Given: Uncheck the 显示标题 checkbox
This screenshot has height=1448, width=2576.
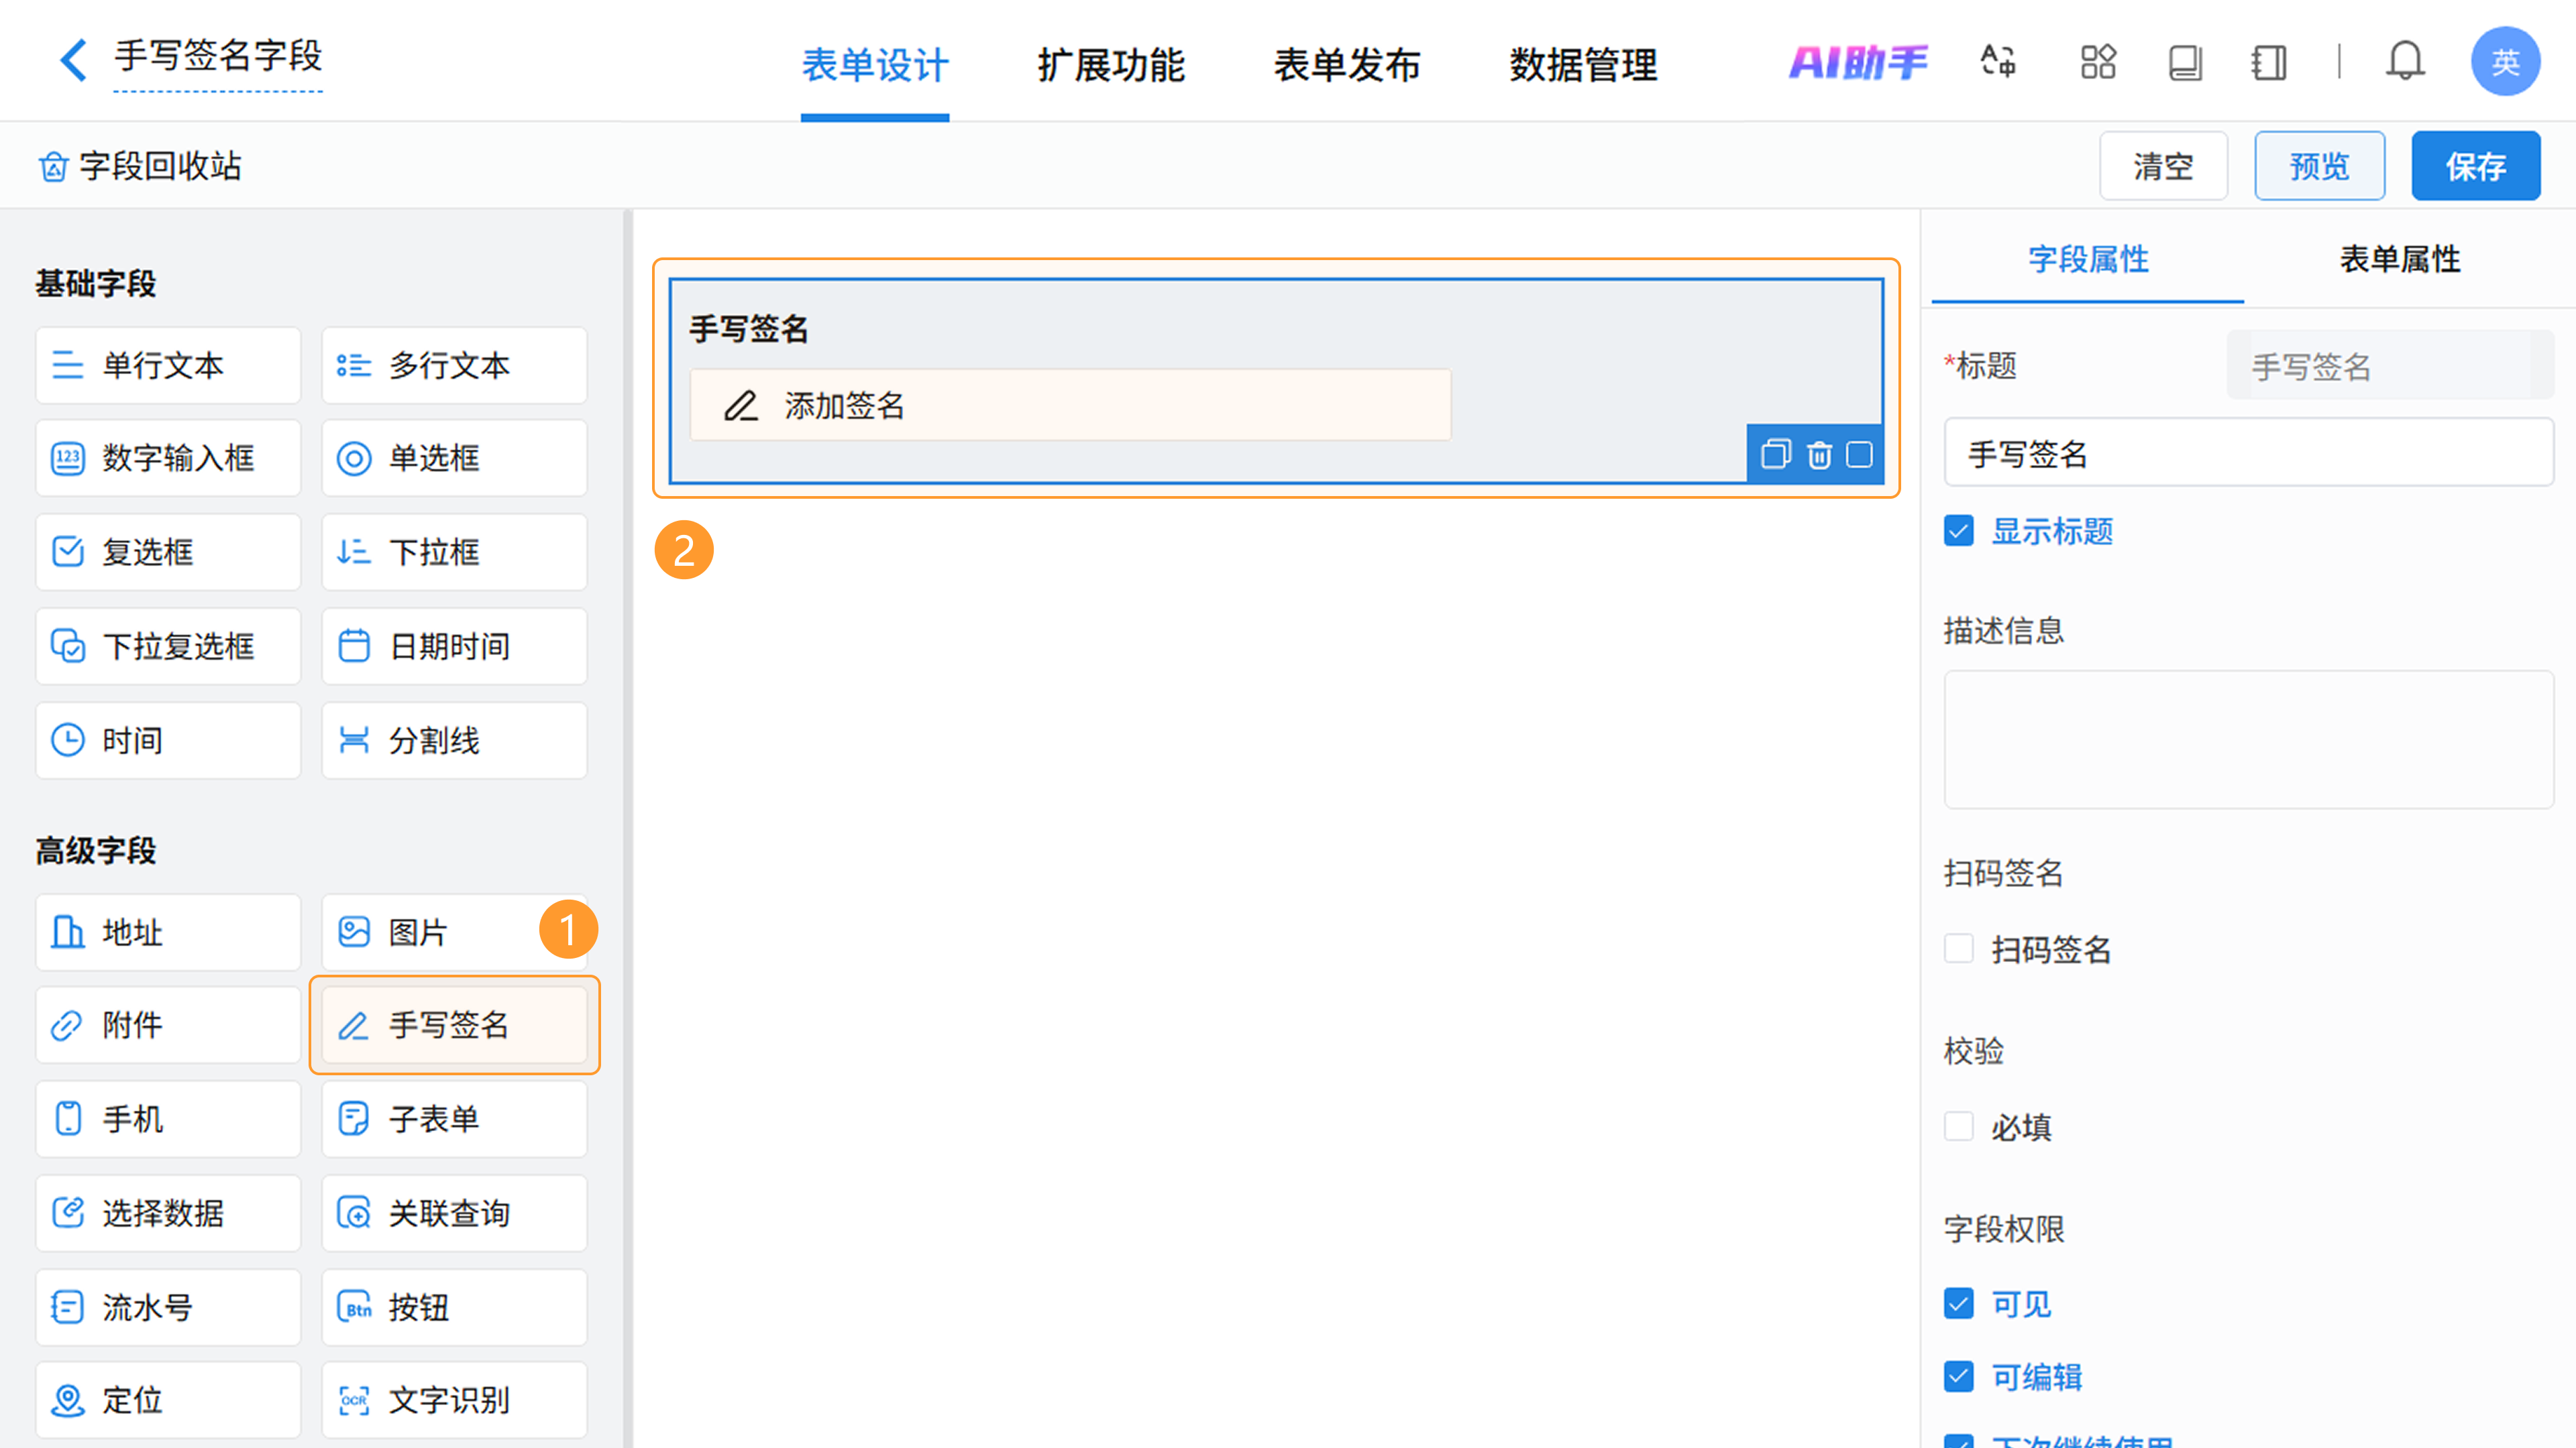Looking at the screenshot, I should [x=1959, y=531].
